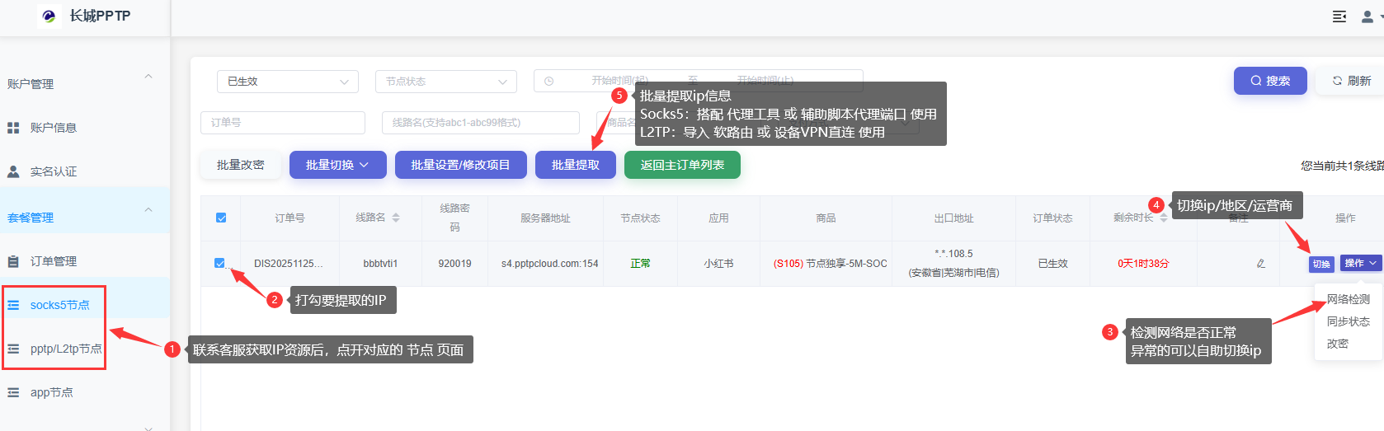Image resolution: width=1384 pixels, height=431 pixels.
Task: Select 网络检测 from the operation menu
Action: tap(1349, 299)
